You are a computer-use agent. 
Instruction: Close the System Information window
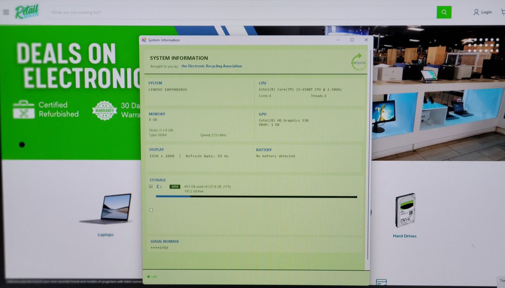pyautogui.click(x=366, y=40)
